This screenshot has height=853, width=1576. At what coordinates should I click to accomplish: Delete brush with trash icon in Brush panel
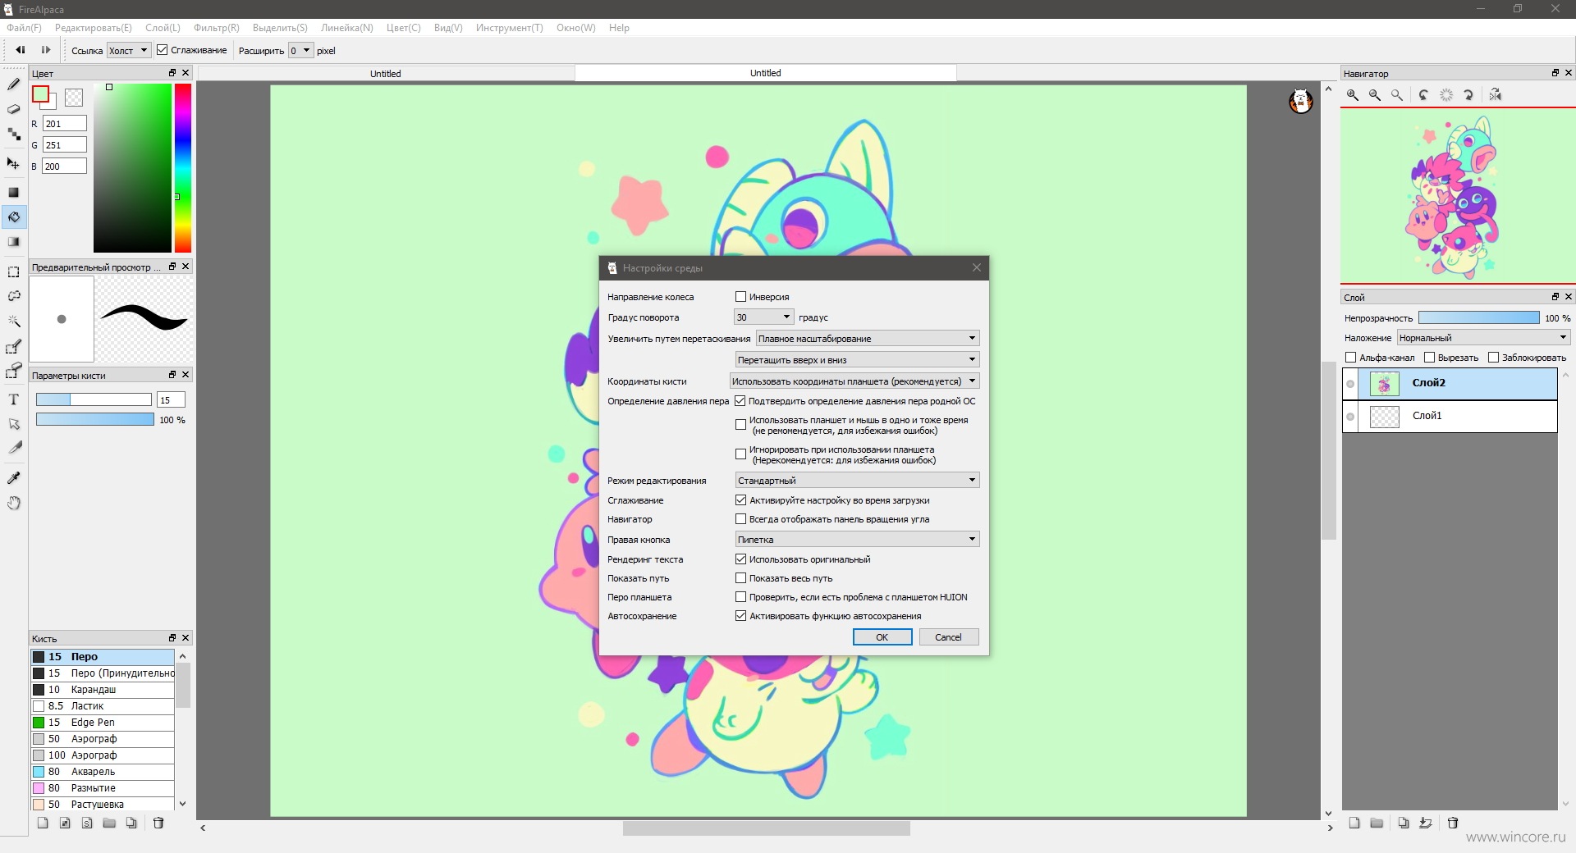pos(158,823)
